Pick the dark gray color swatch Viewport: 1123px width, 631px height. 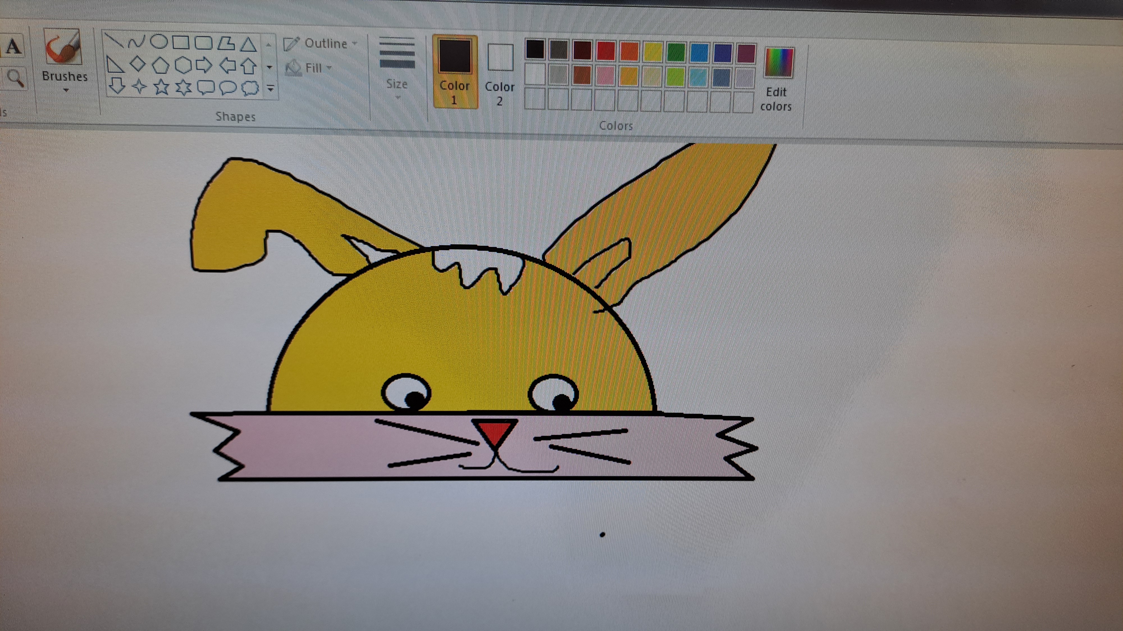tap(558, 50)
